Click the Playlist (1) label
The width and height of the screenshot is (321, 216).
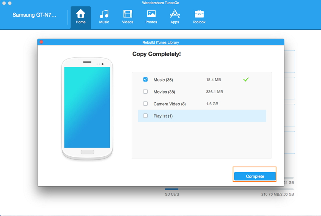(x=163, y=116)
